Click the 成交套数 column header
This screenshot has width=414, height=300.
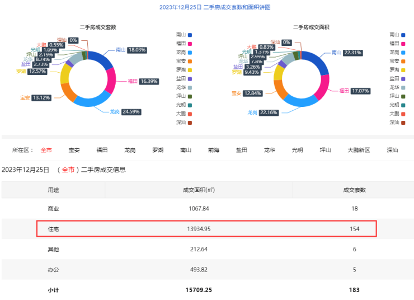click(x=354, y=190)
